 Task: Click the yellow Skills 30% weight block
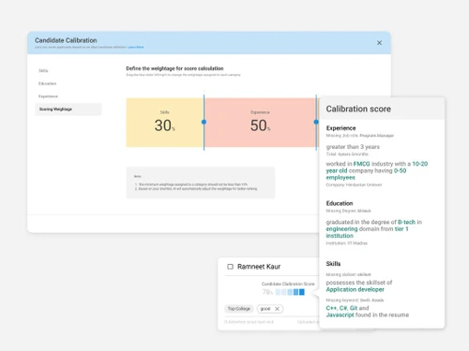pyautogui.click(x=165, y=123)
